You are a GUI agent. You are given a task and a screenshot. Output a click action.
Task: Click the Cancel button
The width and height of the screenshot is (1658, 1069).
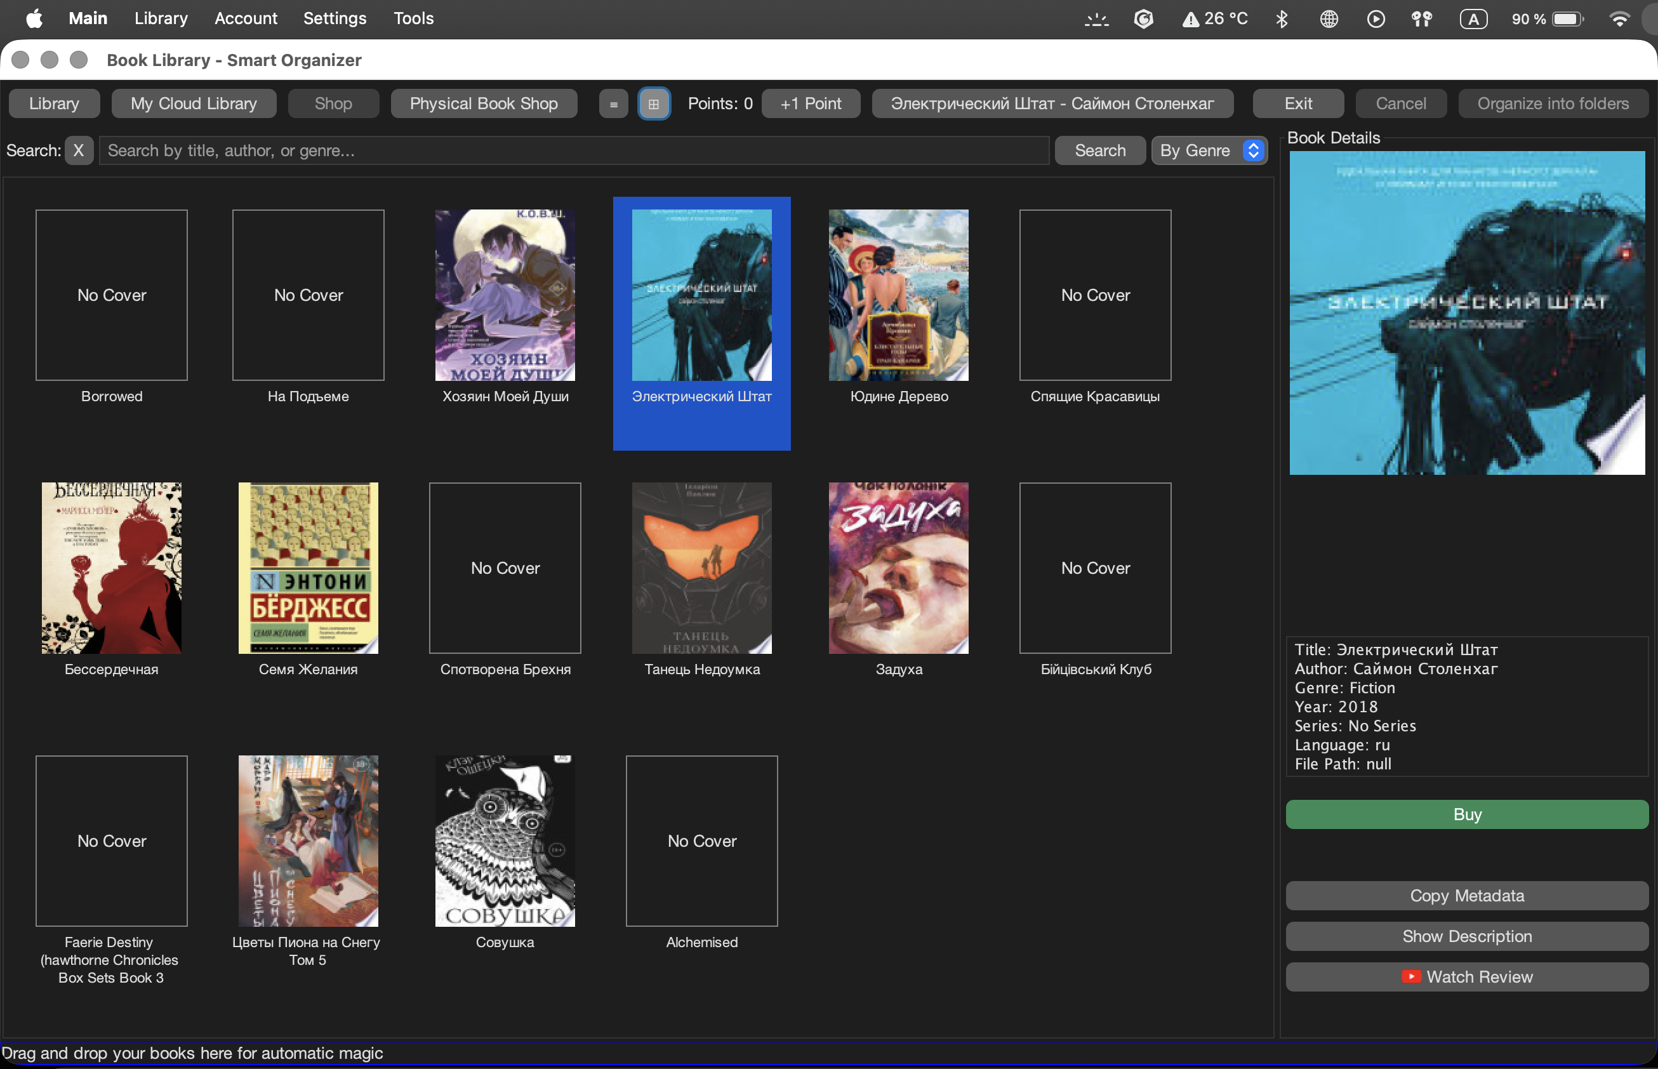click(1400, 104)
